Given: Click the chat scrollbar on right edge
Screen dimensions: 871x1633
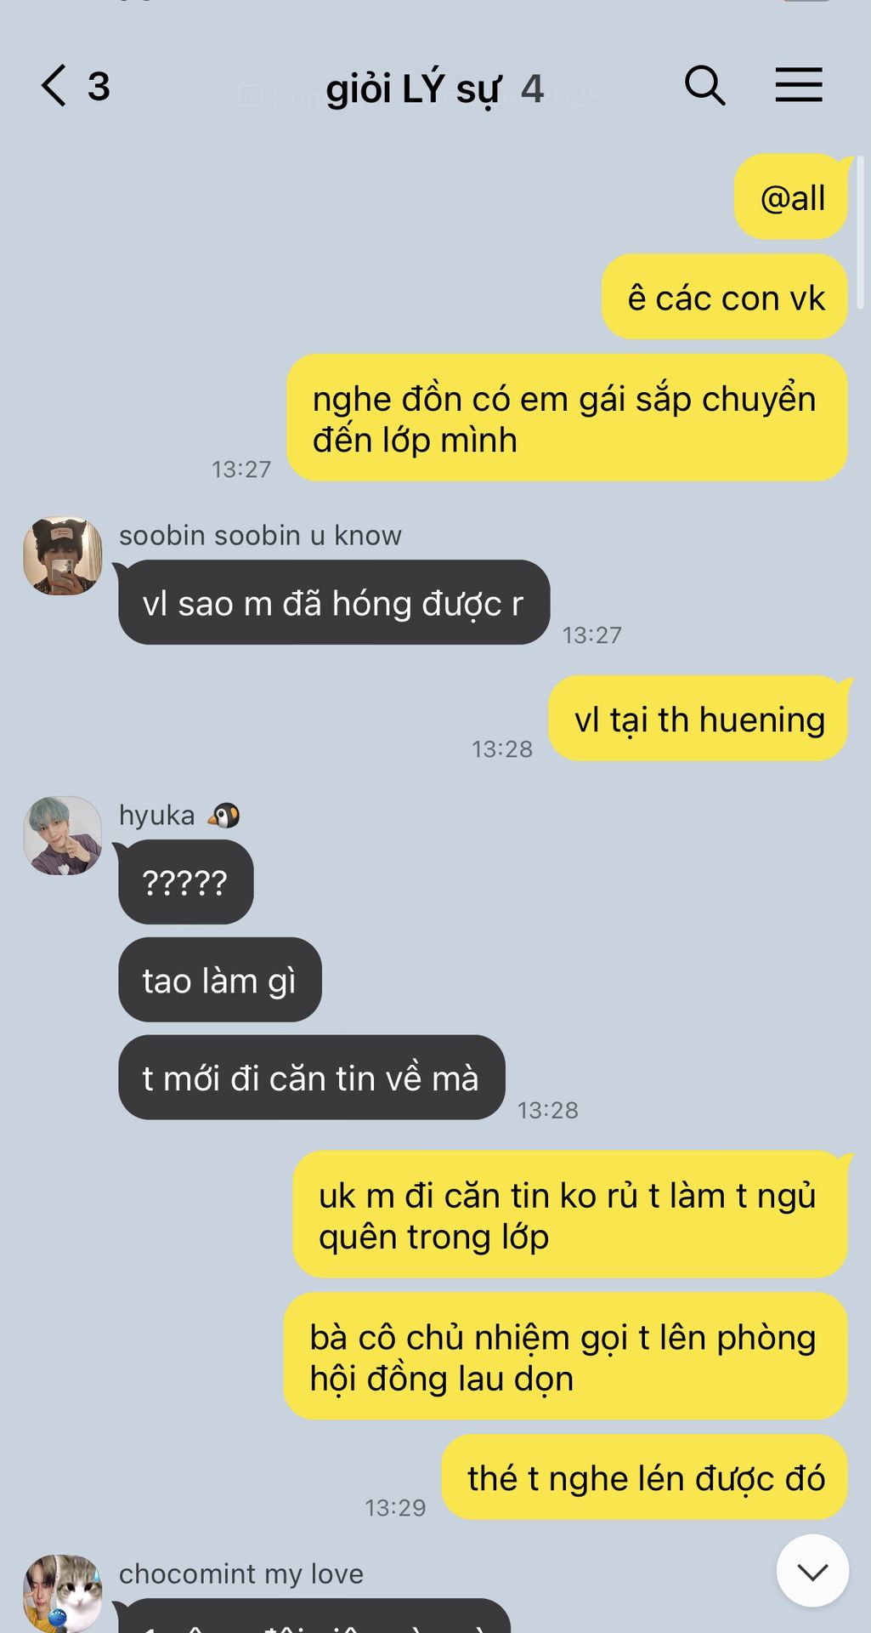Looking at the screenshot, I should [x=860, y=232].
